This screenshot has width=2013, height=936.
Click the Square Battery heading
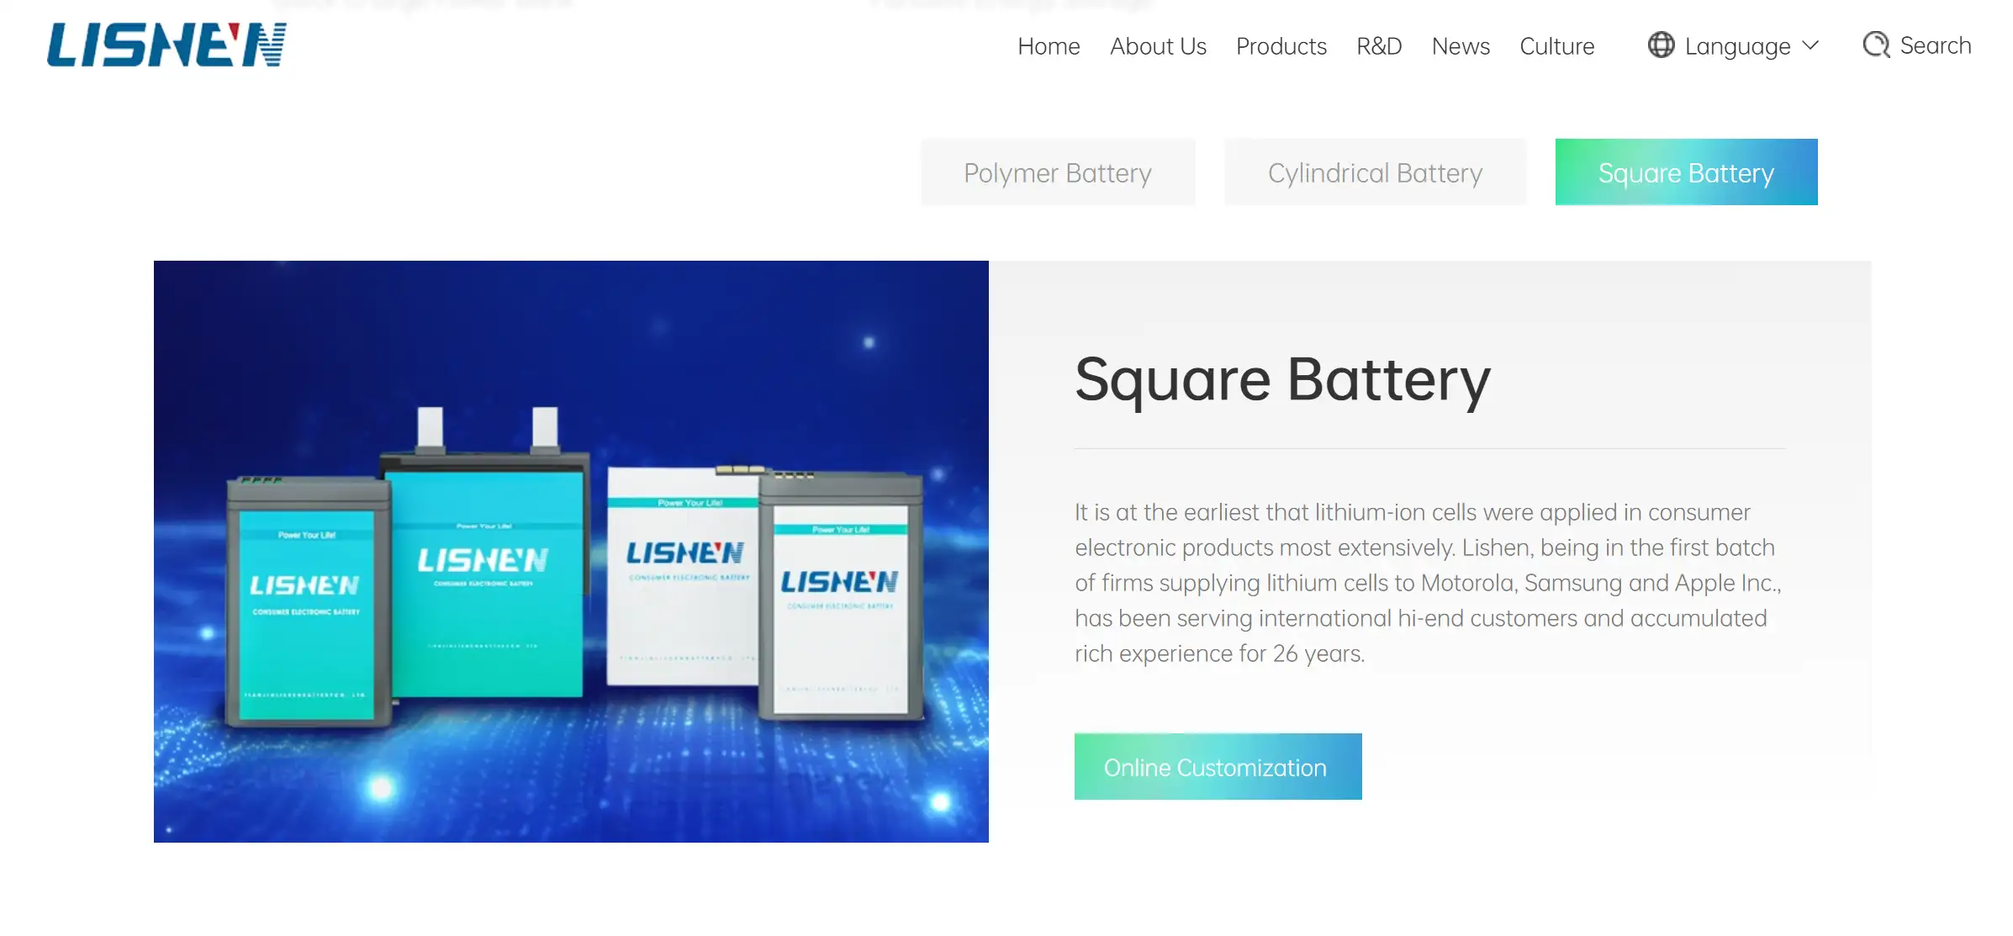[1282, 381]
